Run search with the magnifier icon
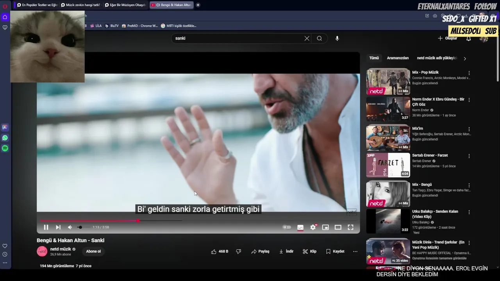Screen dimensions: 500x281 click(x=320, y=38)
